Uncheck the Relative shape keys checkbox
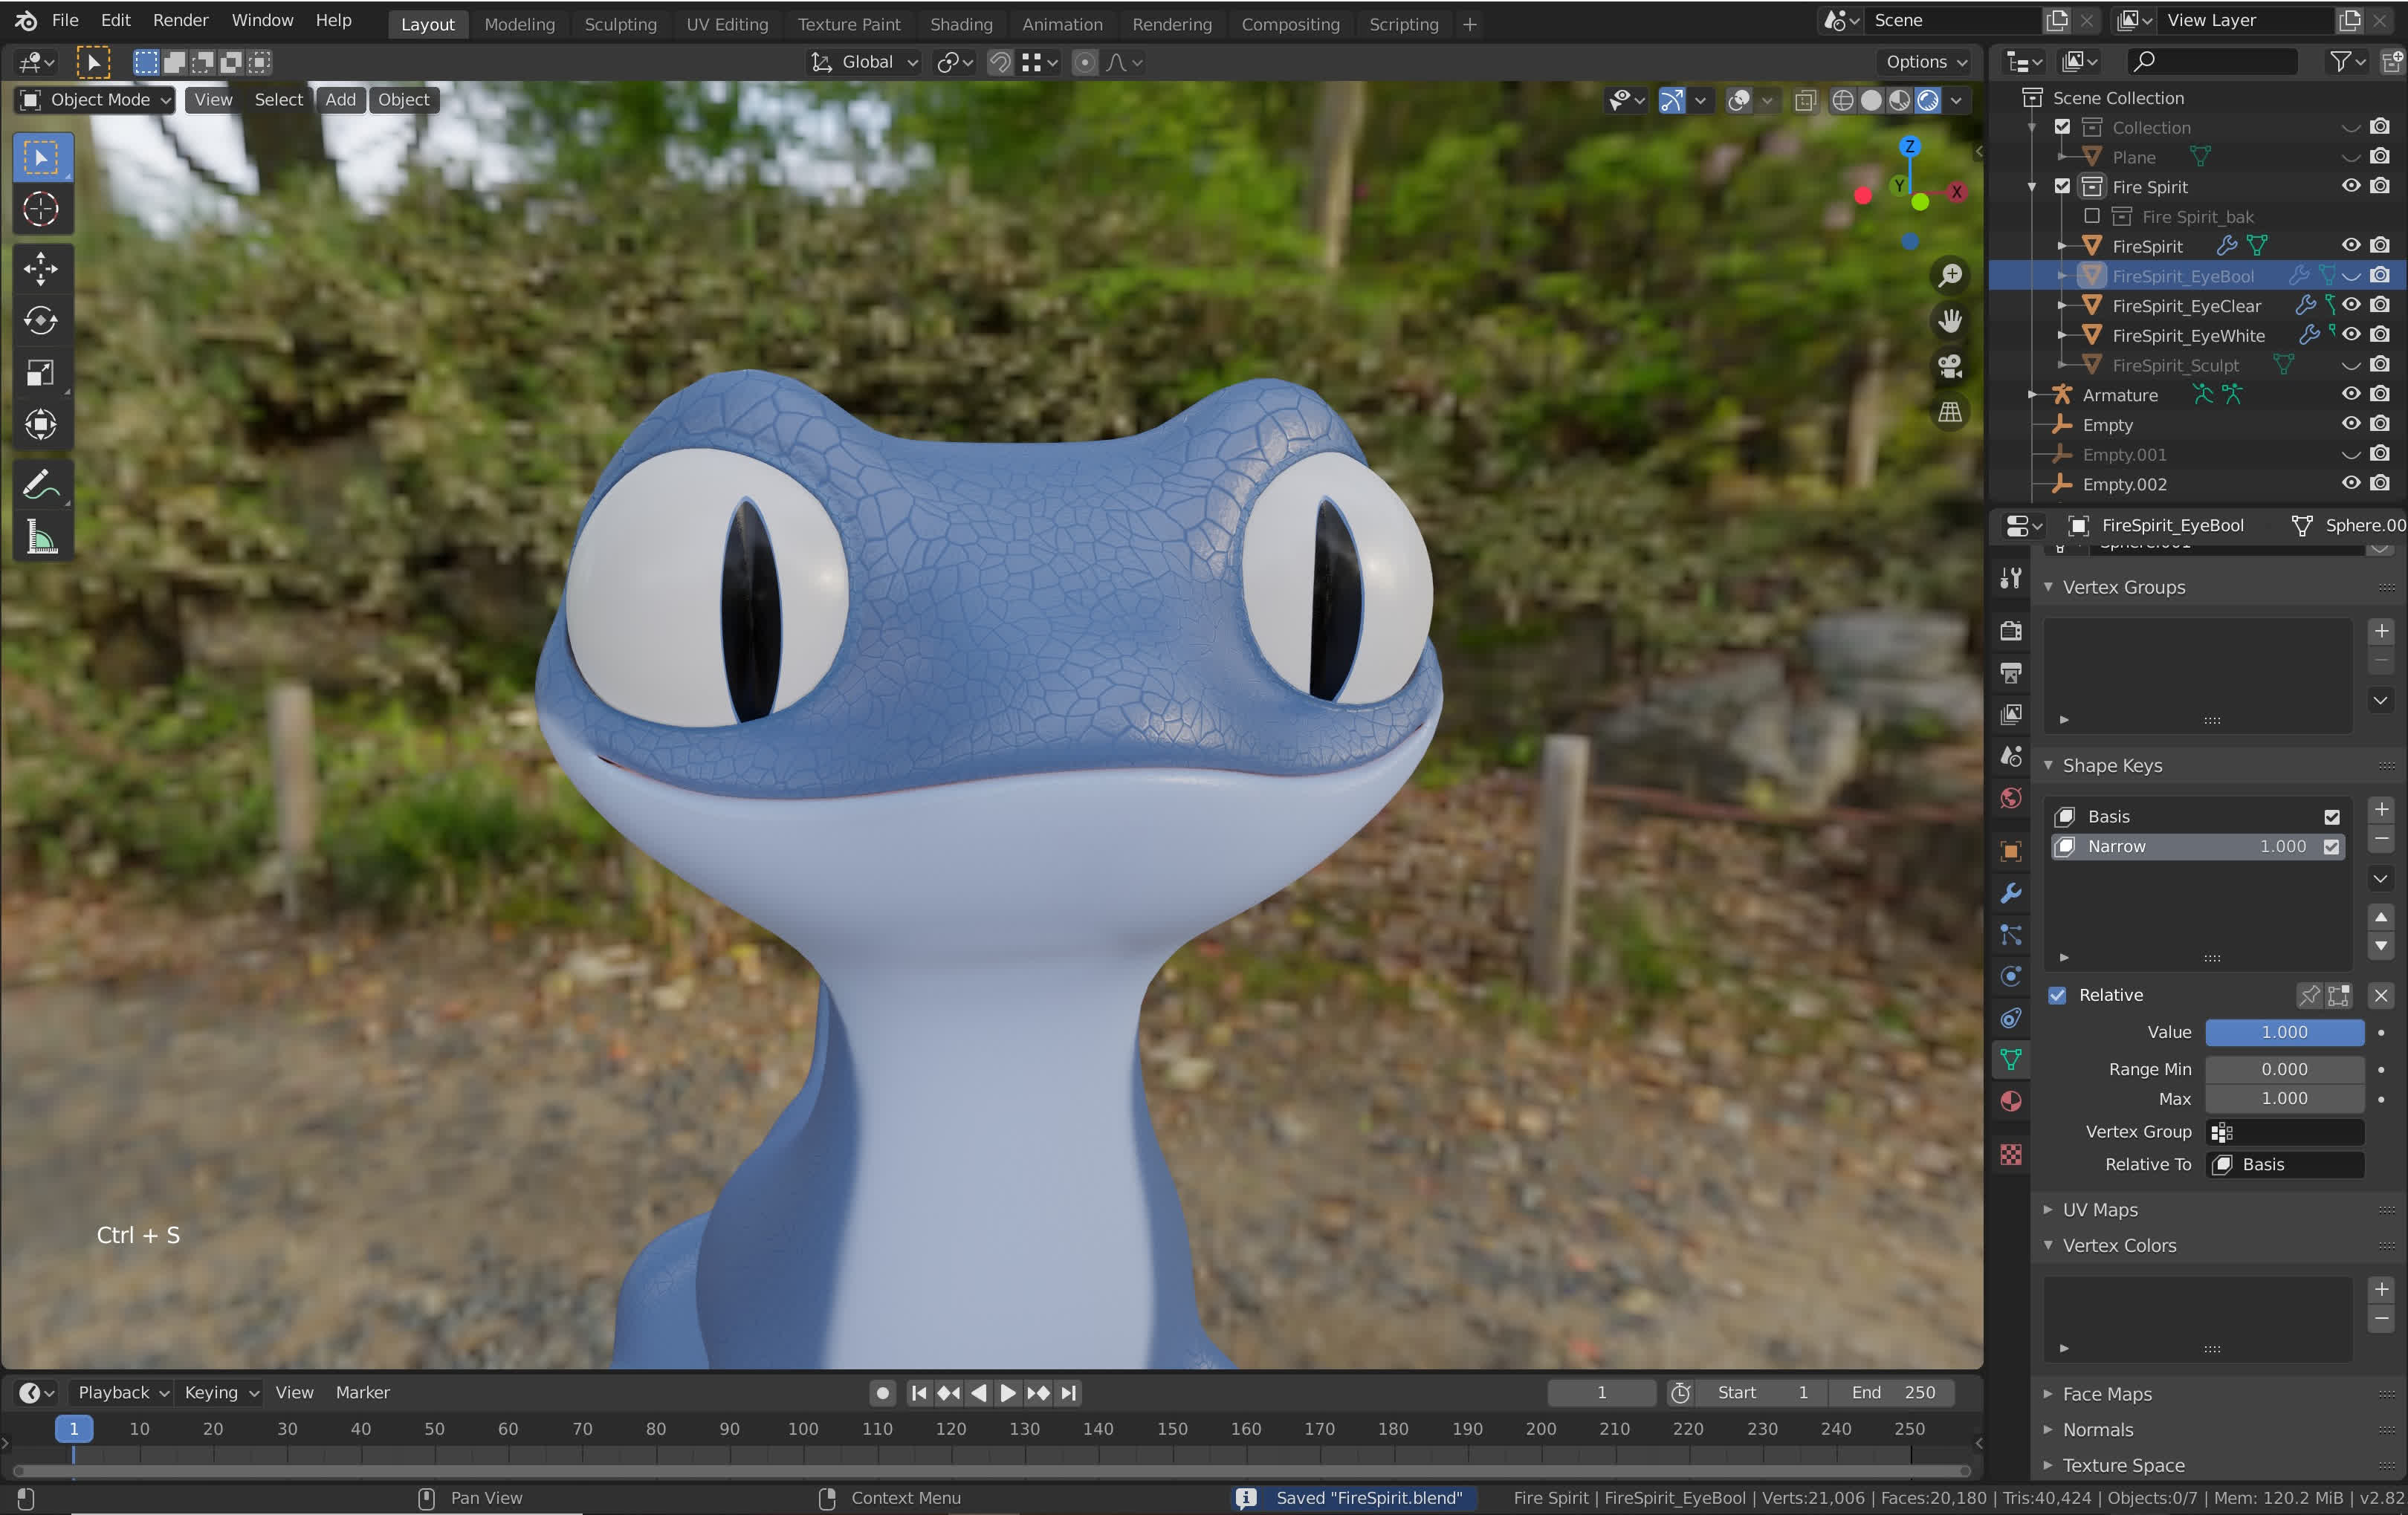This screenshot has width=2408, height=1515. [2057, 995]
